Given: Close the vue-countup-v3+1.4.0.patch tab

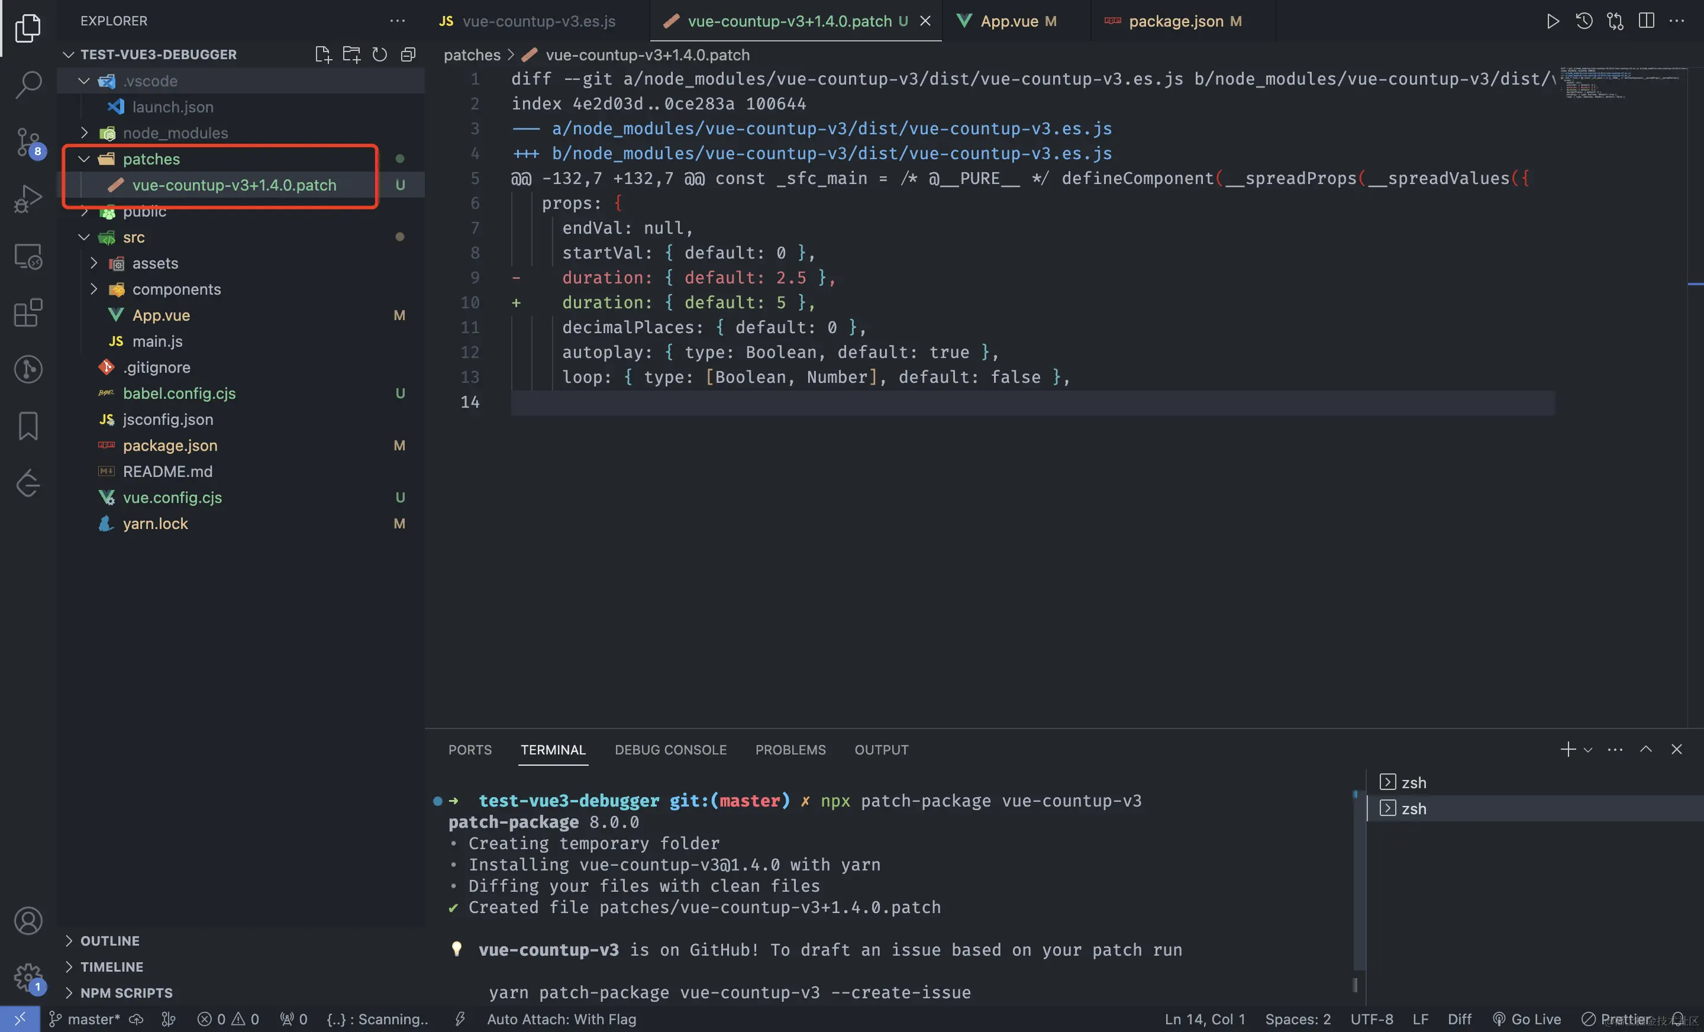Looking at the screenshot, I should 925,21.
